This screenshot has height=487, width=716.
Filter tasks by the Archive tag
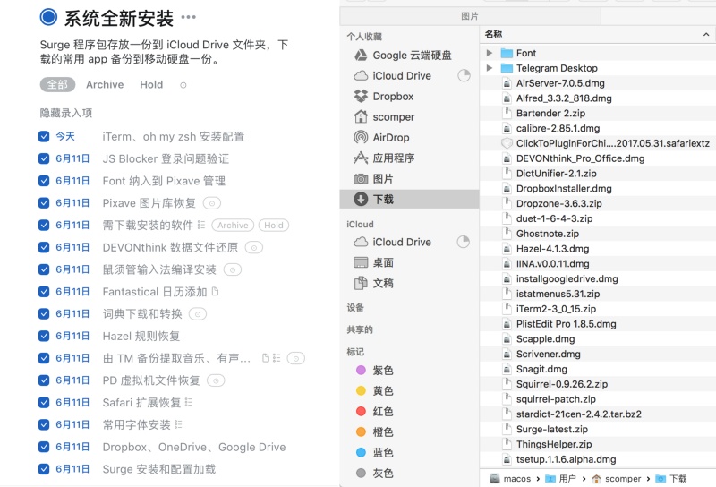click(105, 84)
